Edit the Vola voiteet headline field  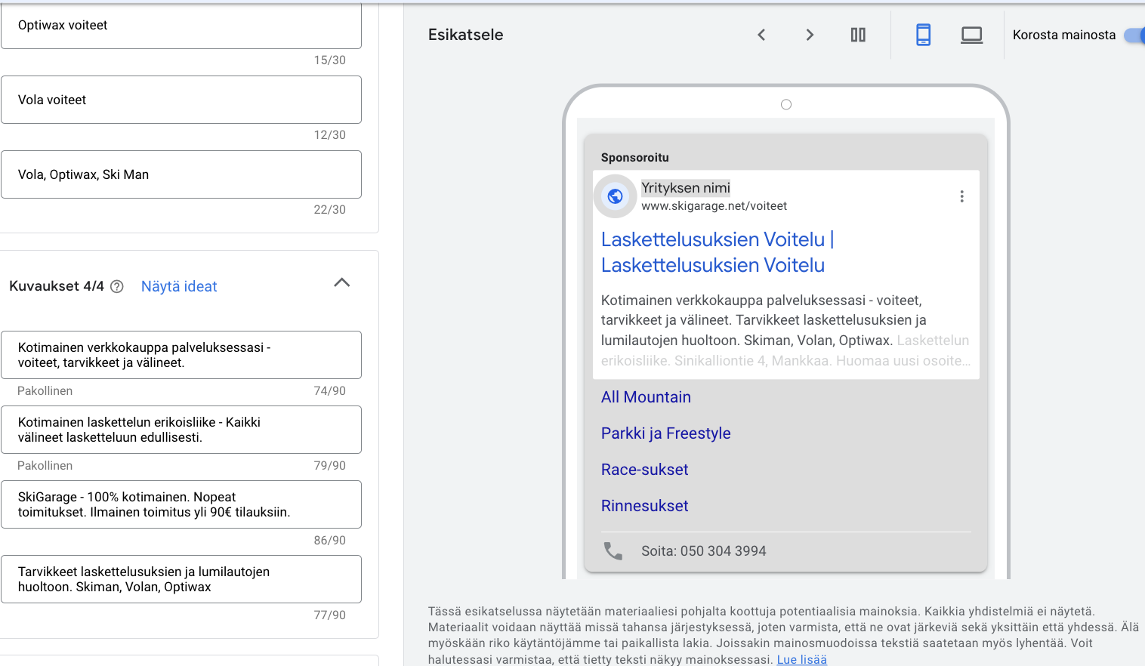click(x=181, y=100)
